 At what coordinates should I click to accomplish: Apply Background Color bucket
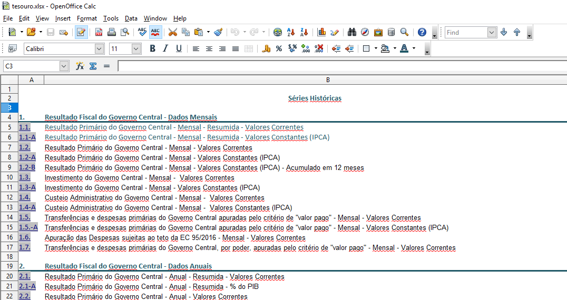[x=385, y=48]
